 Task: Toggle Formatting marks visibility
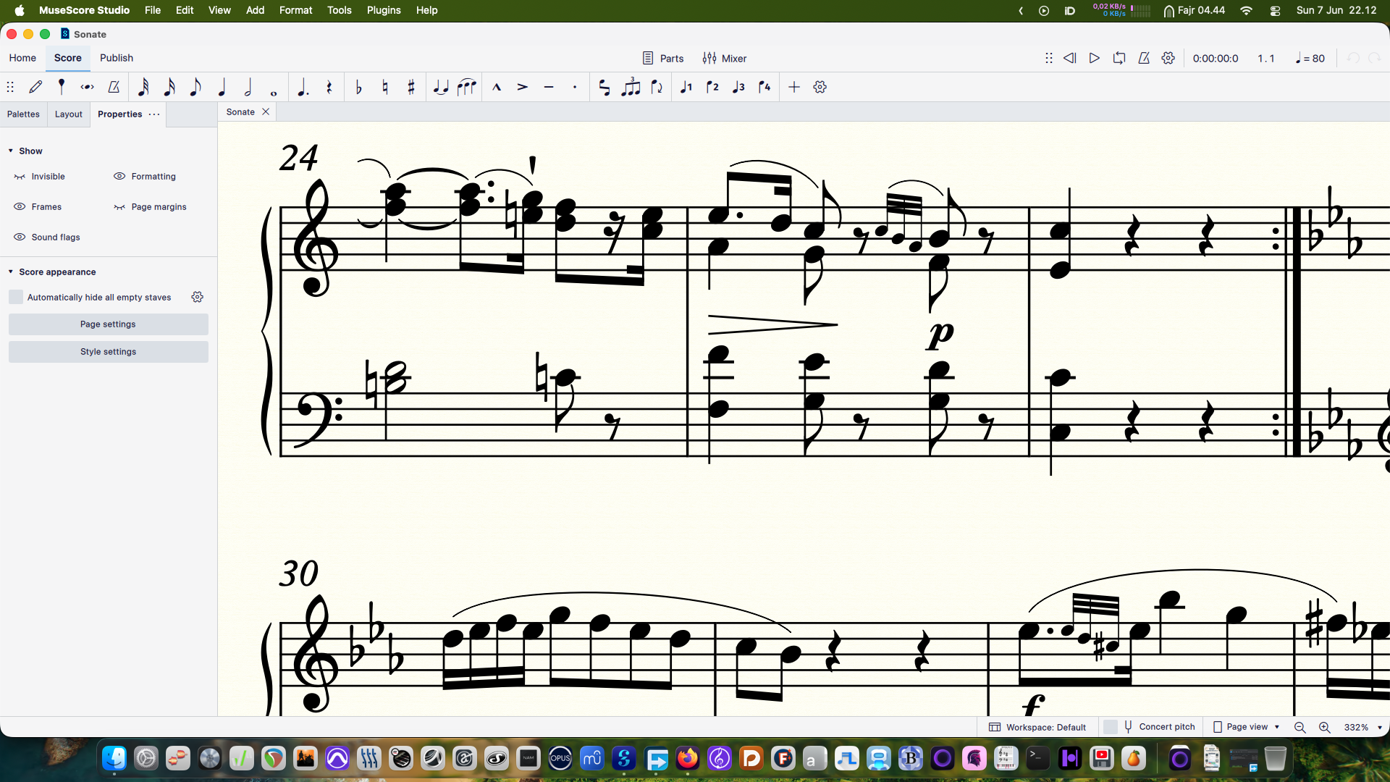point(145,177)
